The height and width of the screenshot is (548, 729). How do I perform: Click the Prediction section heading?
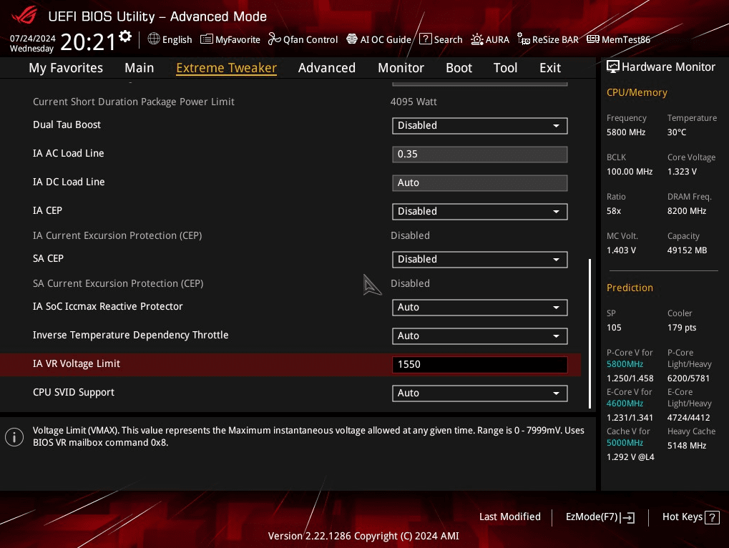[630, 288]
